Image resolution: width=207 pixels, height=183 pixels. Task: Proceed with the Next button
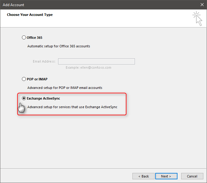[x=166, y=176]
